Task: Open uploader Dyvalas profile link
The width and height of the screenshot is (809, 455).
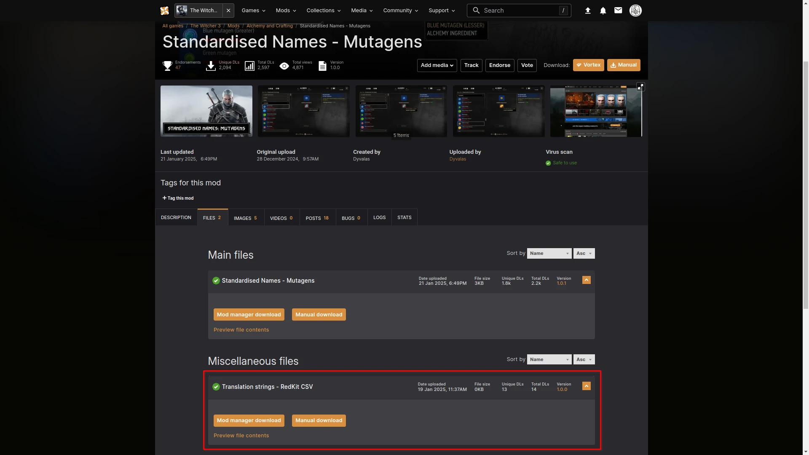Action: 458,159
